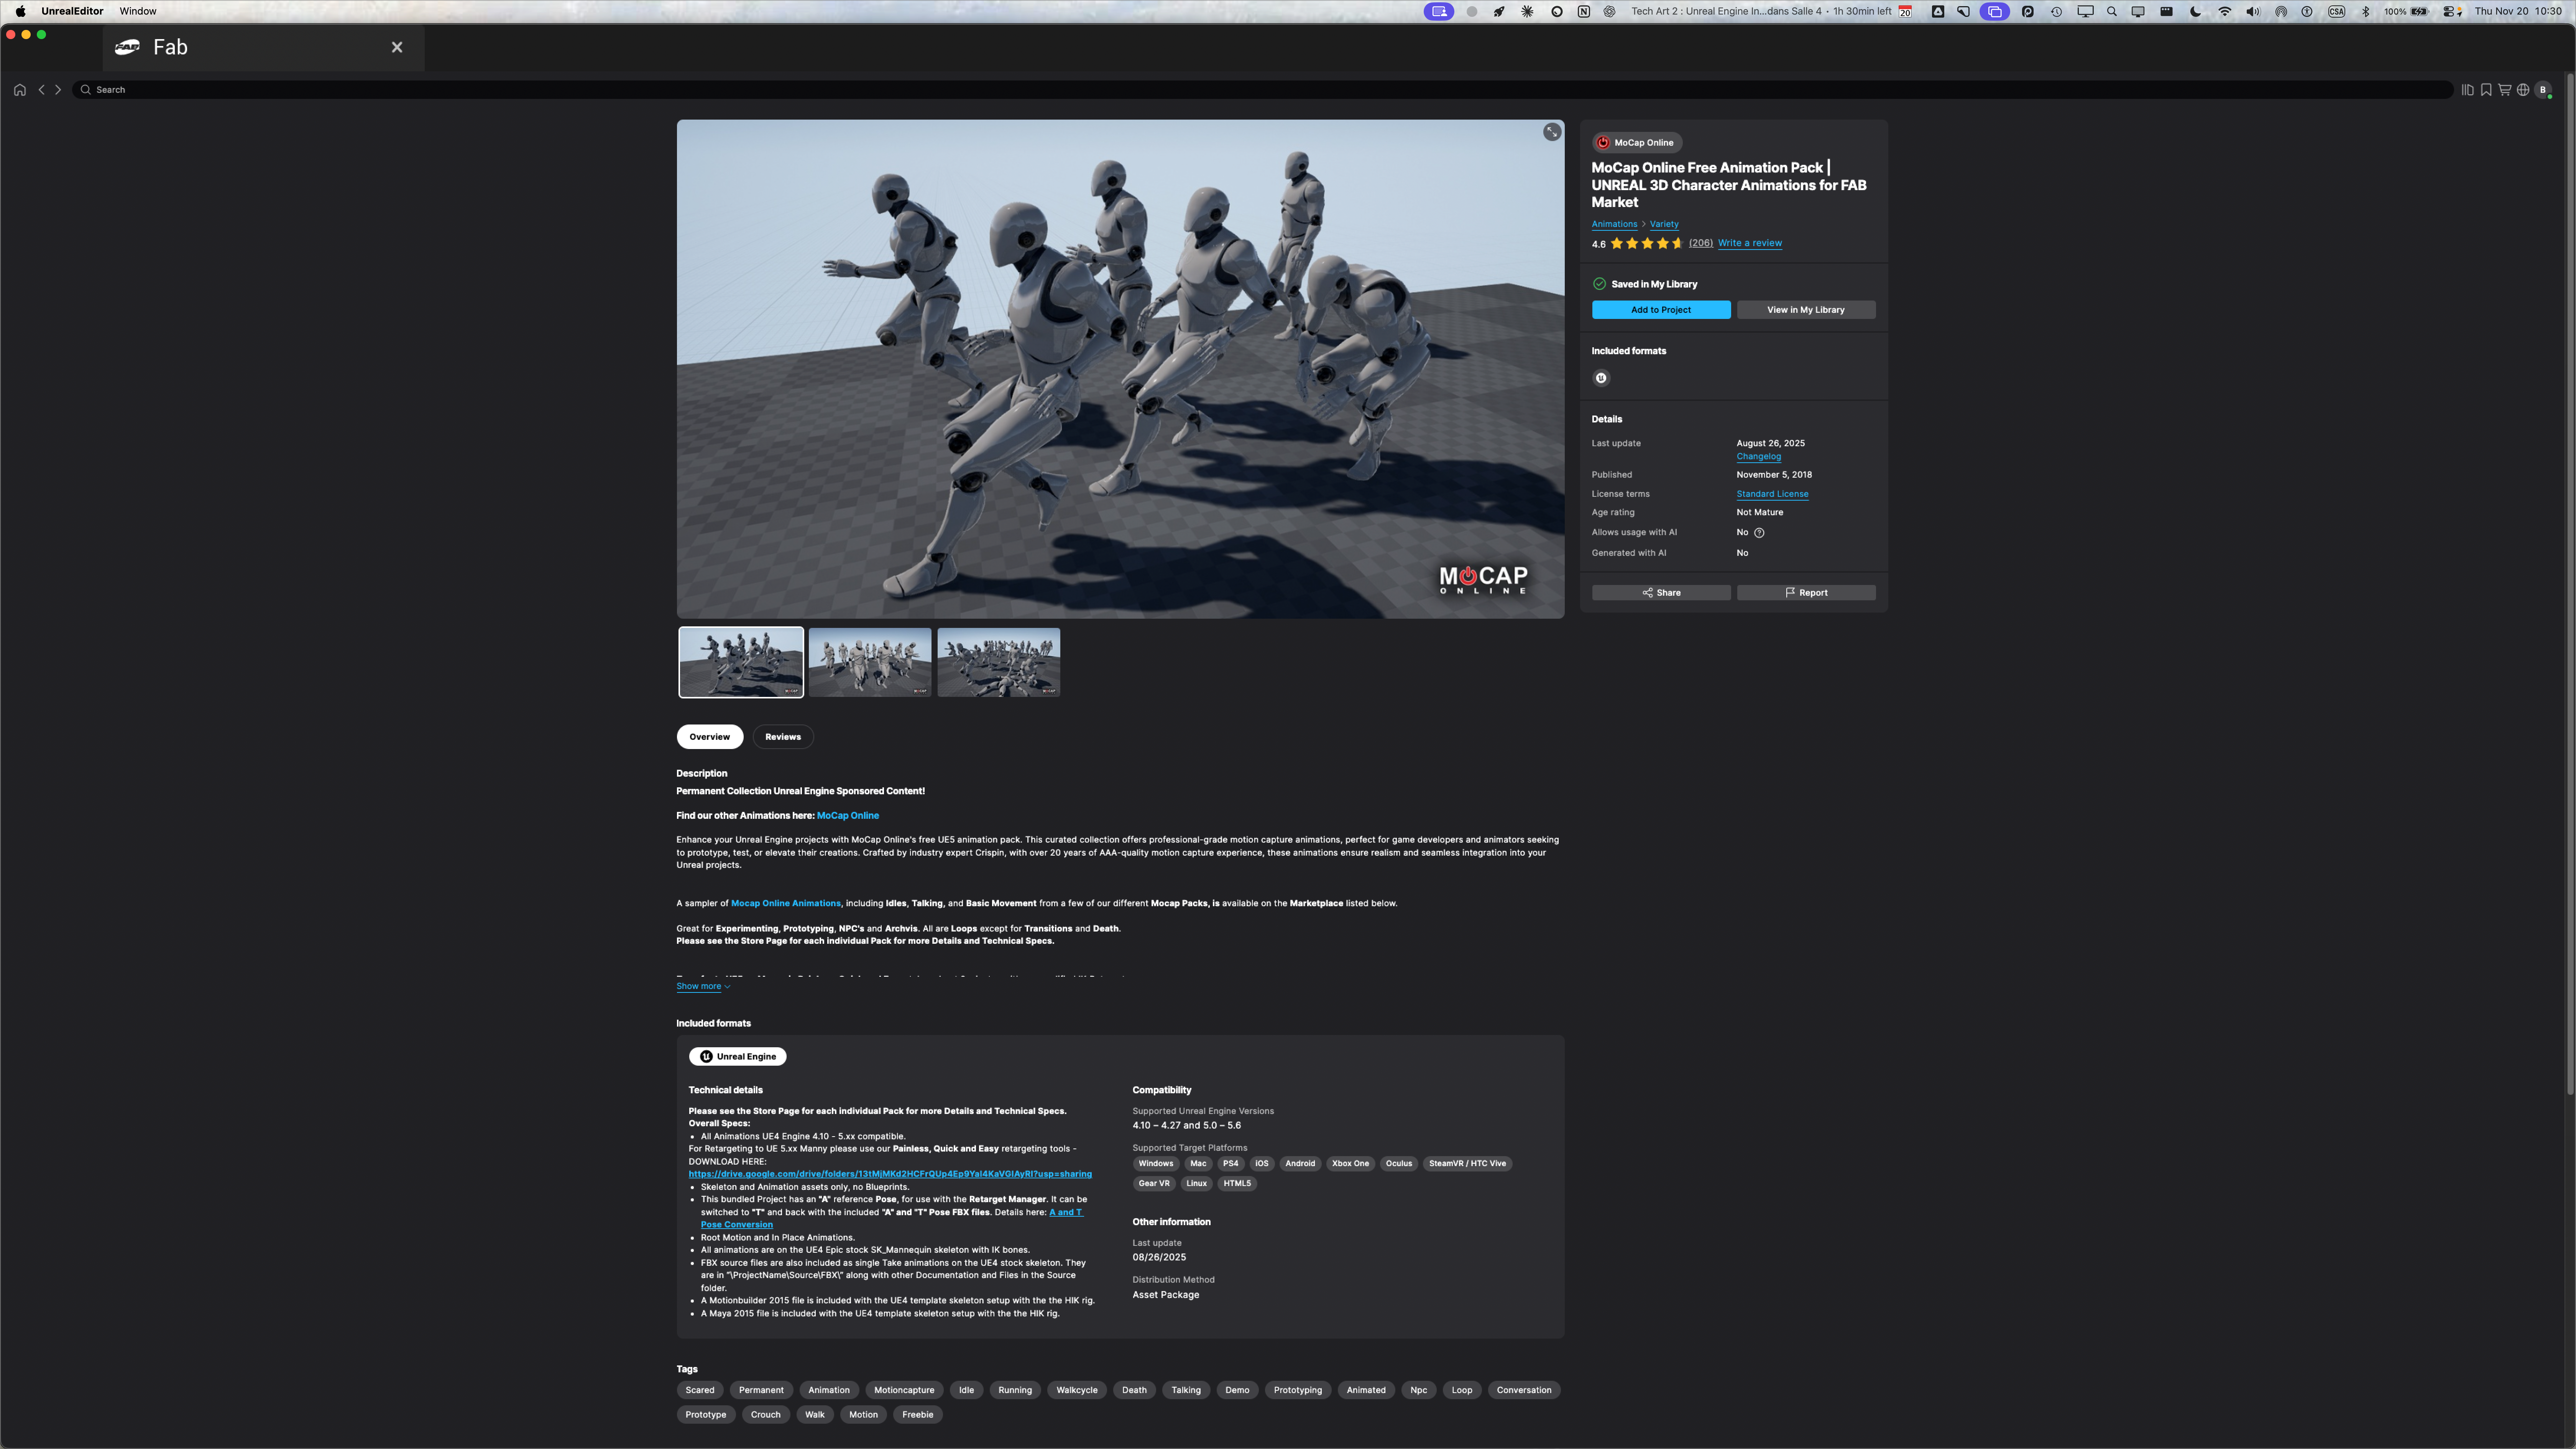
Task: Select the Unreal Engine format tab
Action: coord(738,1056)
